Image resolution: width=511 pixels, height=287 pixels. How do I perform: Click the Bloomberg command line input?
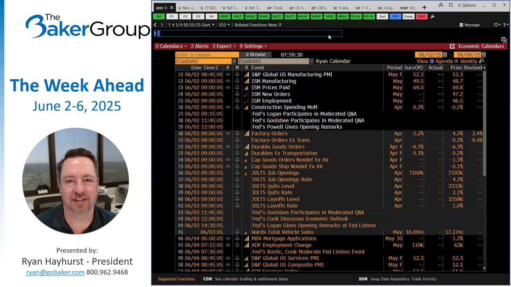pos(248,33)
